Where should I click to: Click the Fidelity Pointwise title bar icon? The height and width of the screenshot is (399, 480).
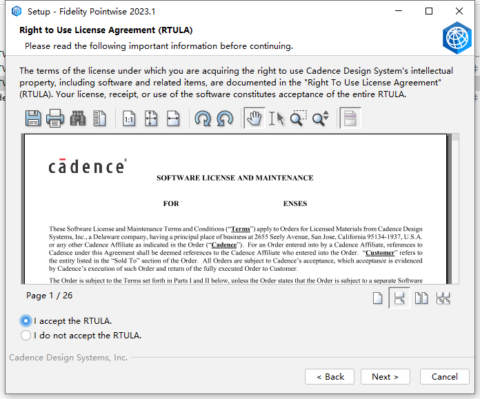click(17, 11)
